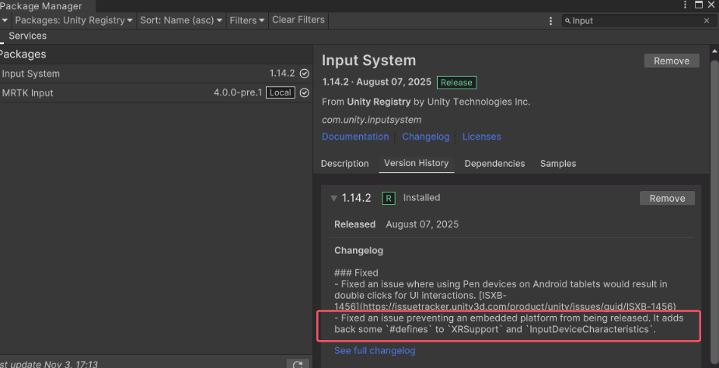Select the Input System package row

click(x=155, y=74)
